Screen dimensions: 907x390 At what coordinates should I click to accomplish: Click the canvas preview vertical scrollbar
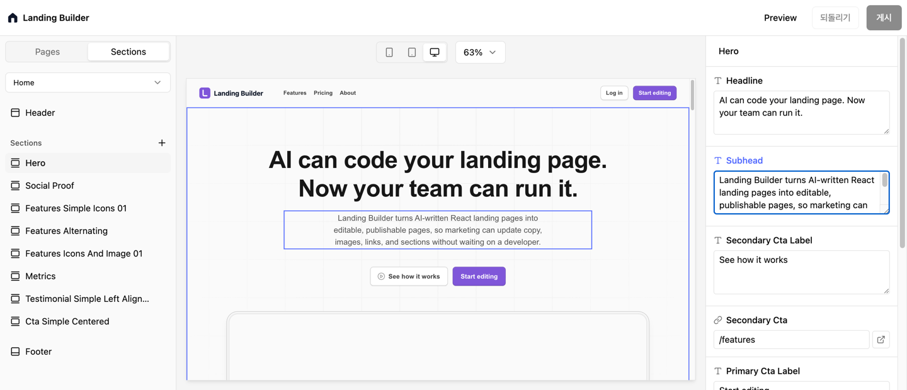pyautogui.click(x=692, y=96)
